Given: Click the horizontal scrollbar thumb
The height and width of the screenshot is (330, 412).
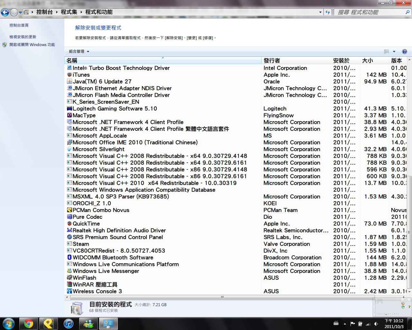Looking at the screenshot, I should (222, 297).
